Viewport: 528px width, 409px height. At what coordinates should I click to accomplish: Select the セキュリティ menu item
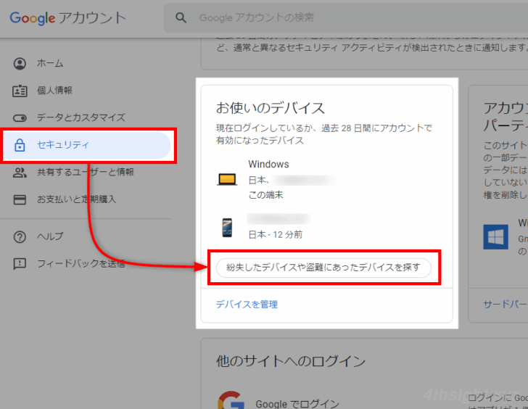[x=87, y=145]
